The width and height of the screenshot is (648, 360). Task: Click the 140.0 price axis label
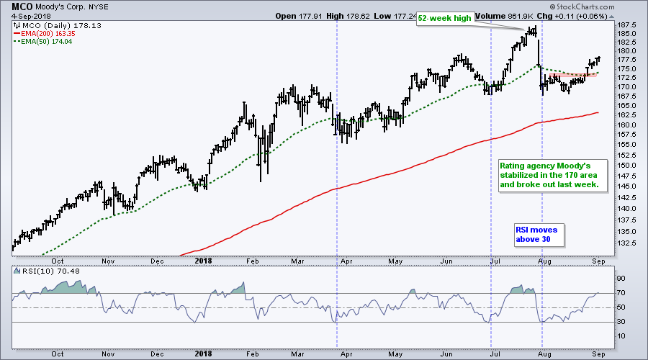626,209
